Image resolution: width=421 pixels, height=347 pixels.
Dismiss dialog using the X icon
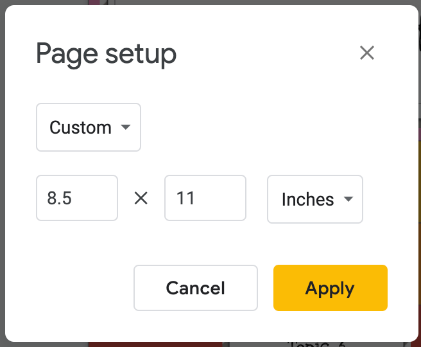(367, 53)
